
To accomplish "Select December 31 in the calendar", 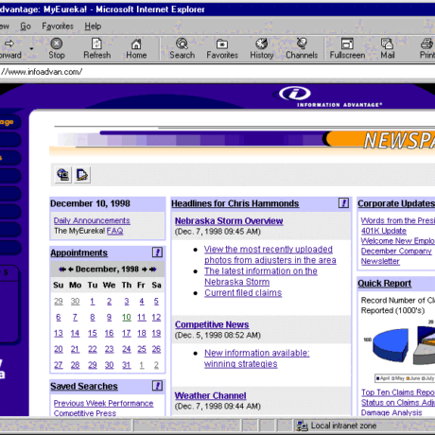I will tap(127, 365).
